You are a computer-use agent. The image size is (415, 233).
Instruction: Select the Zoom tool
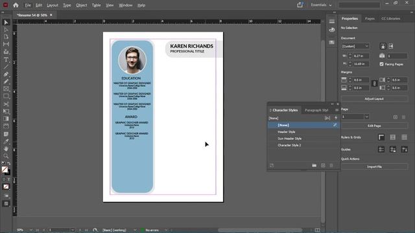click(6, 156)
